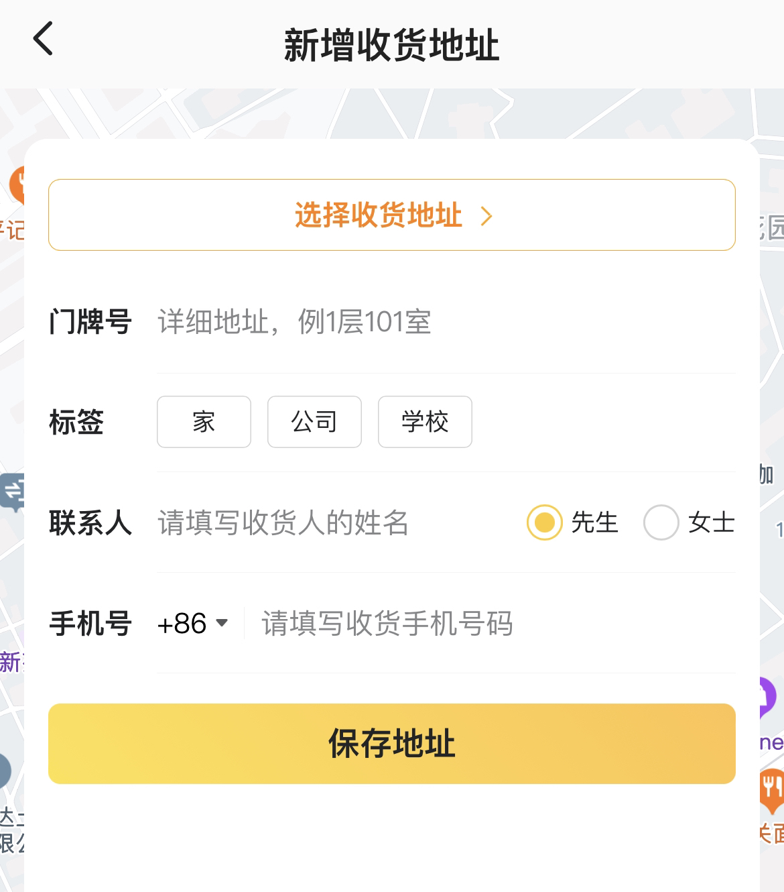Open the 选择收货地址 address picker

coord(392,215)
